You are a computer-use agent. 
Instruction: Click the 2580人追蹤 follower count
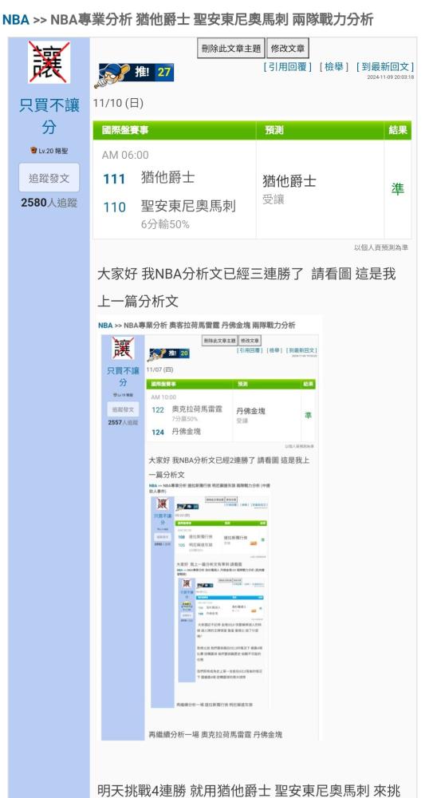[x=49, y=203]
